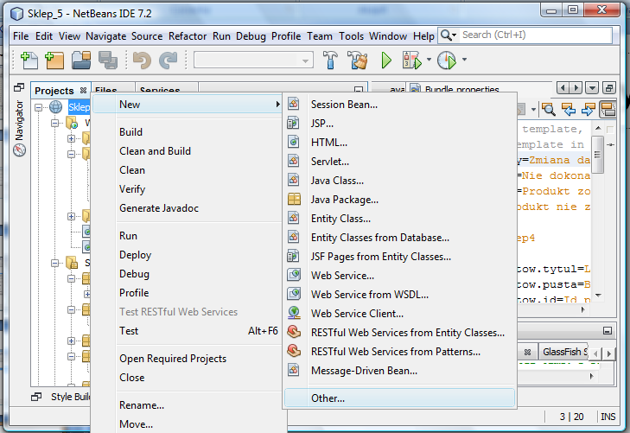Click the Undo arrow icon
630x433 pixels.
point(142,60)
